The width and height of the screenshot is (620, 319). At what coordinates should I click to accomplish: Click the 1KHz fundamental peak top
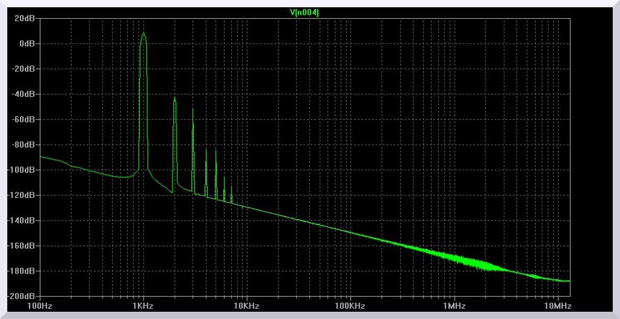click(143, 33)
